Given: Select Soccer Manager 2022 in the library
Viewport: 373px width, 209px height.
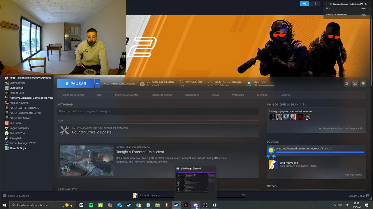Looking at the screenshot, I should point(22,143).
